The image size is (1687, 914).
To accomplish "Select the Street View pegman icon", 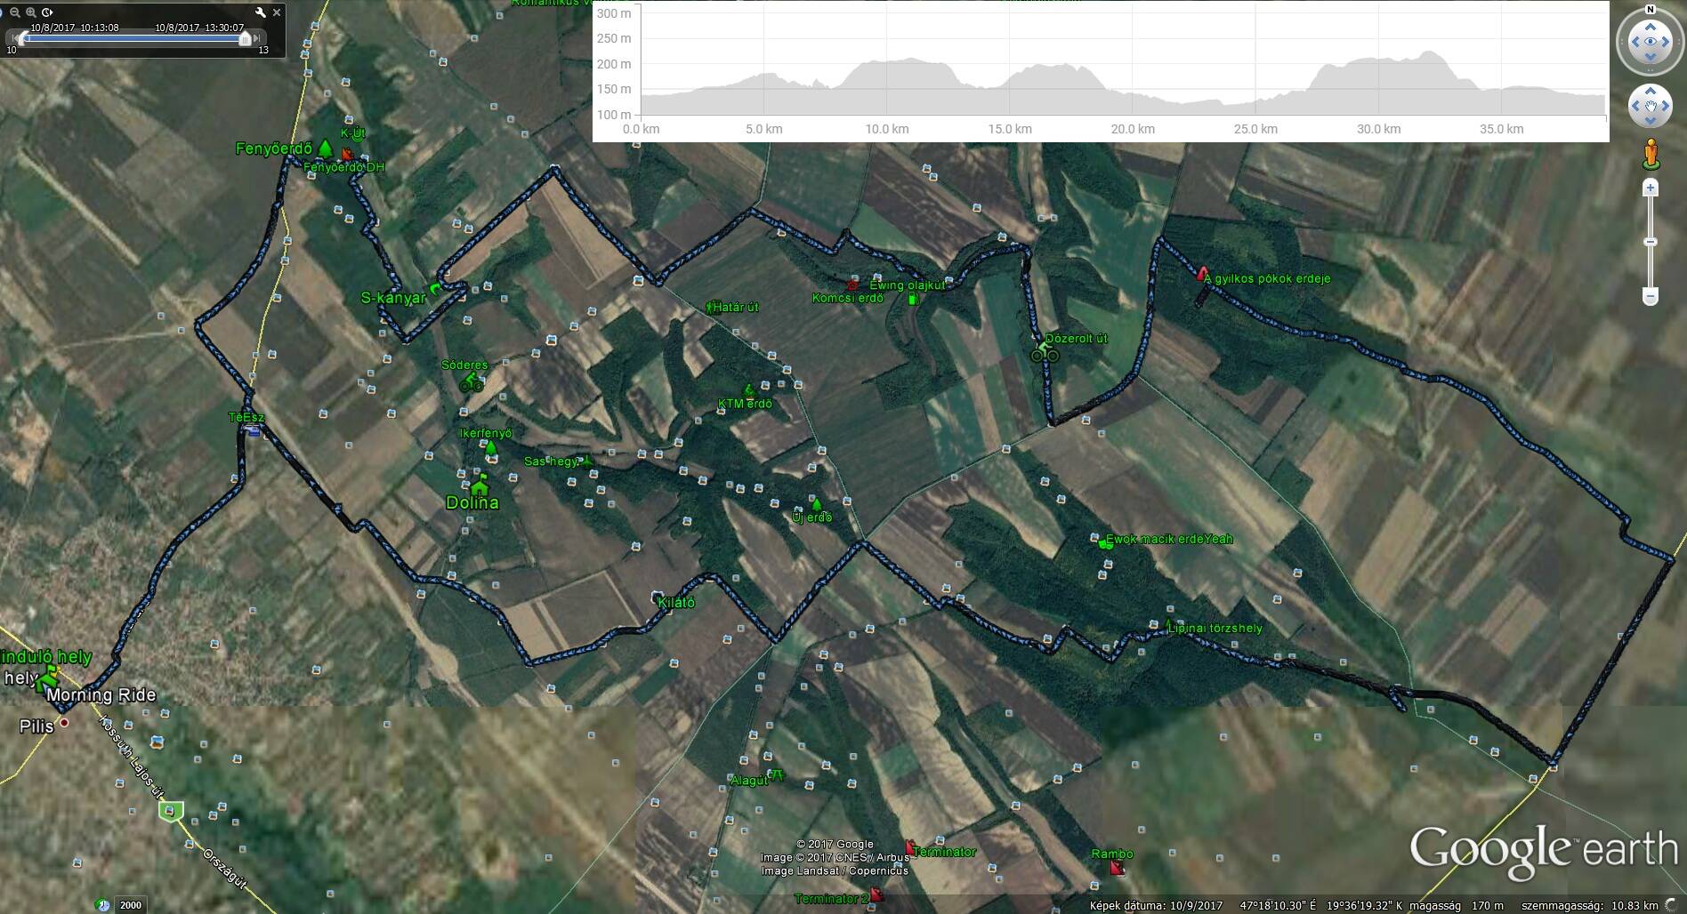I will [x=1651, y=153].
